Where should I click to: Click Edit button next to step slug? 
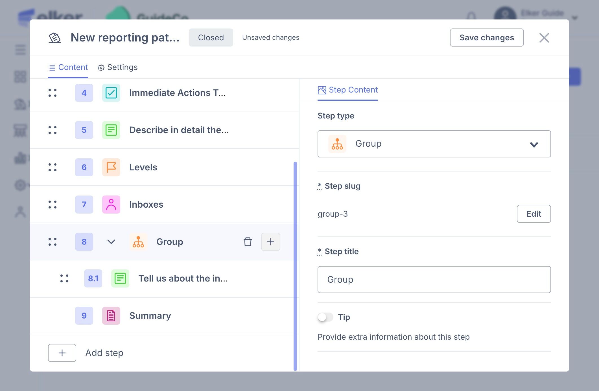coord(534,214)
